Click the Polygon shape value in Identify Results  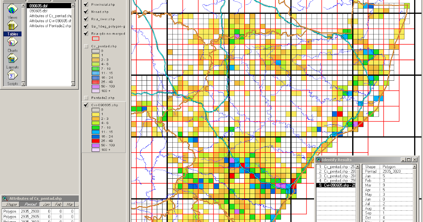(x=389, y=166)
